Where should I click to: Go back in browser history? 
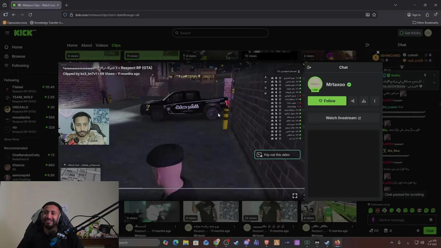point(14,15)
